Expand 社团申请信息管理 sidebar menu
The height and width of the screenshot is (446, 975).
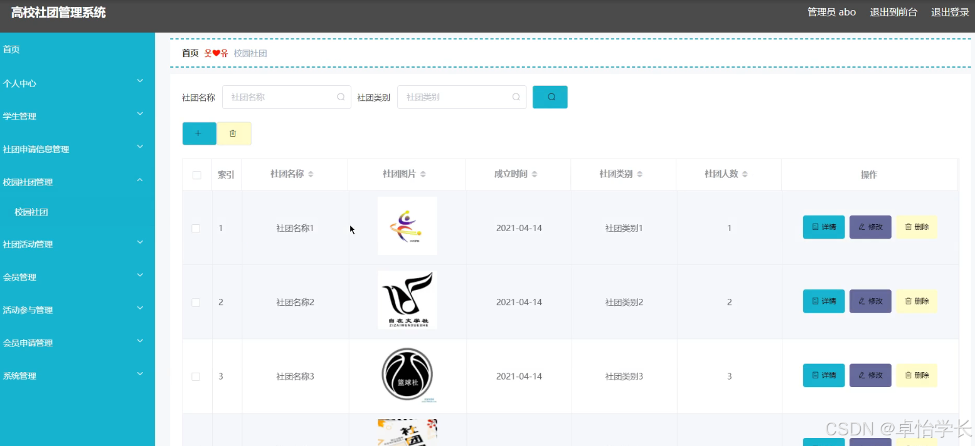click(x=77, y=149)
